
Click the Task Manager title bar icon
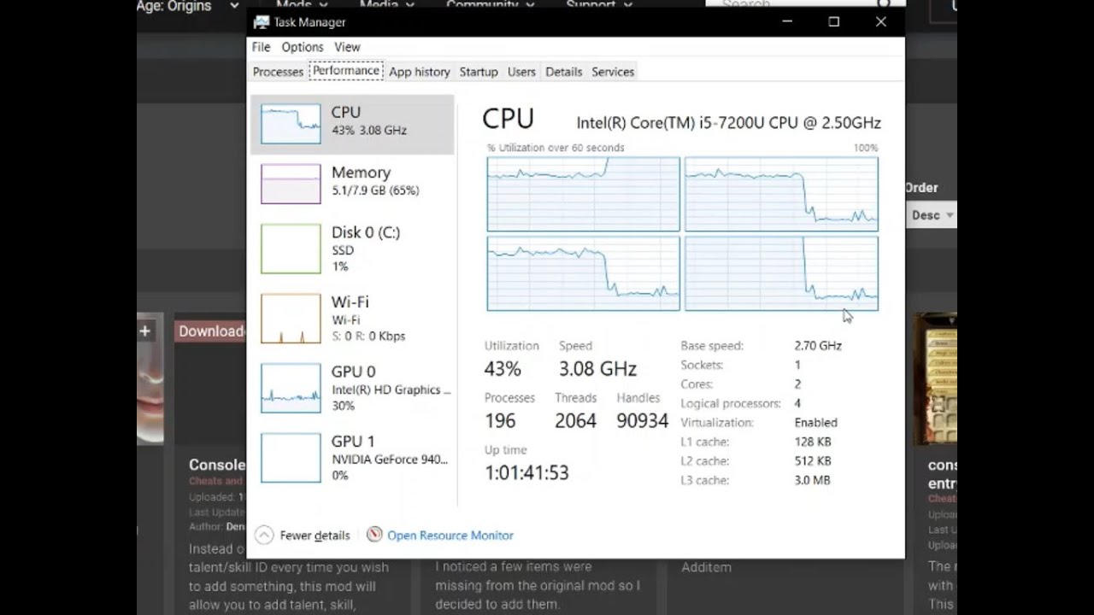point(262,22)
